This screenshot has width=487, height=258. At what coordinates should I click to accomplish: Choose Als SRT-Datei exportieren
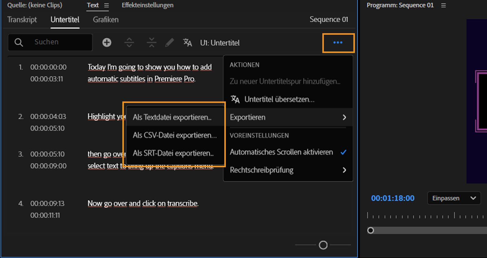coord(173,153)
